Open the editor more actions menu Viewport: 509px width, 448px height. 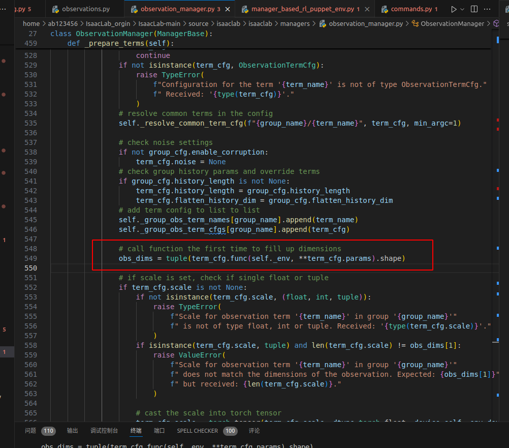(x=487, y=9)
